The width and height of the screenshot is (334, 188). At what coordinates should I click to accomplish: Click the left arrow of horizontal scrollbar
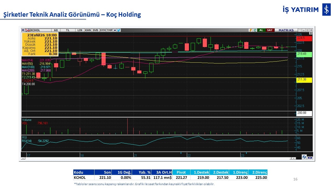pyautogui.click(x=23, y=158)
